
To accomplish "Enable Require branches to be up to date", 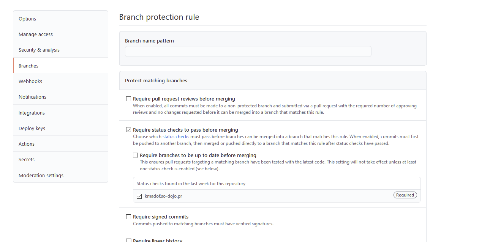I will [x=136, y=155].
